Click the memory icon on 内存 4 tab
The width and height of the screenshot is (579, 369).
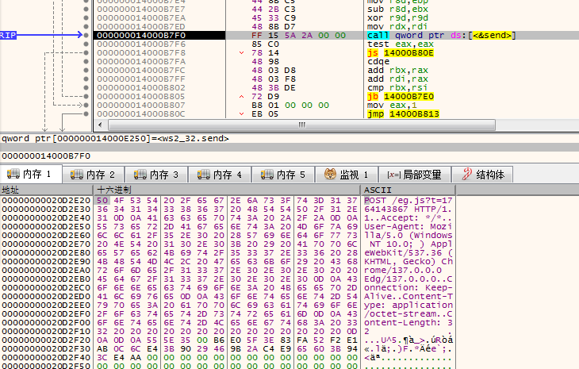point(204,174)
